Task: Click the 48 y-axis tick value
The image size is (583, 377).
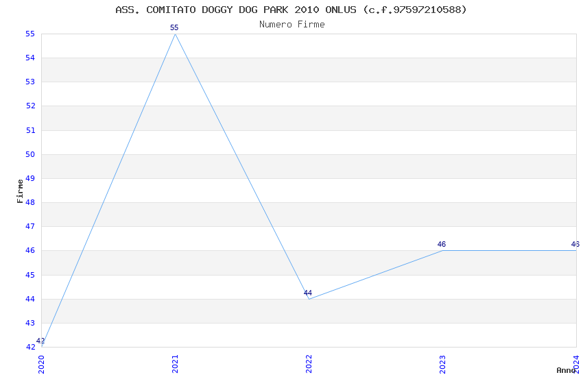Action: click(30, 202)
